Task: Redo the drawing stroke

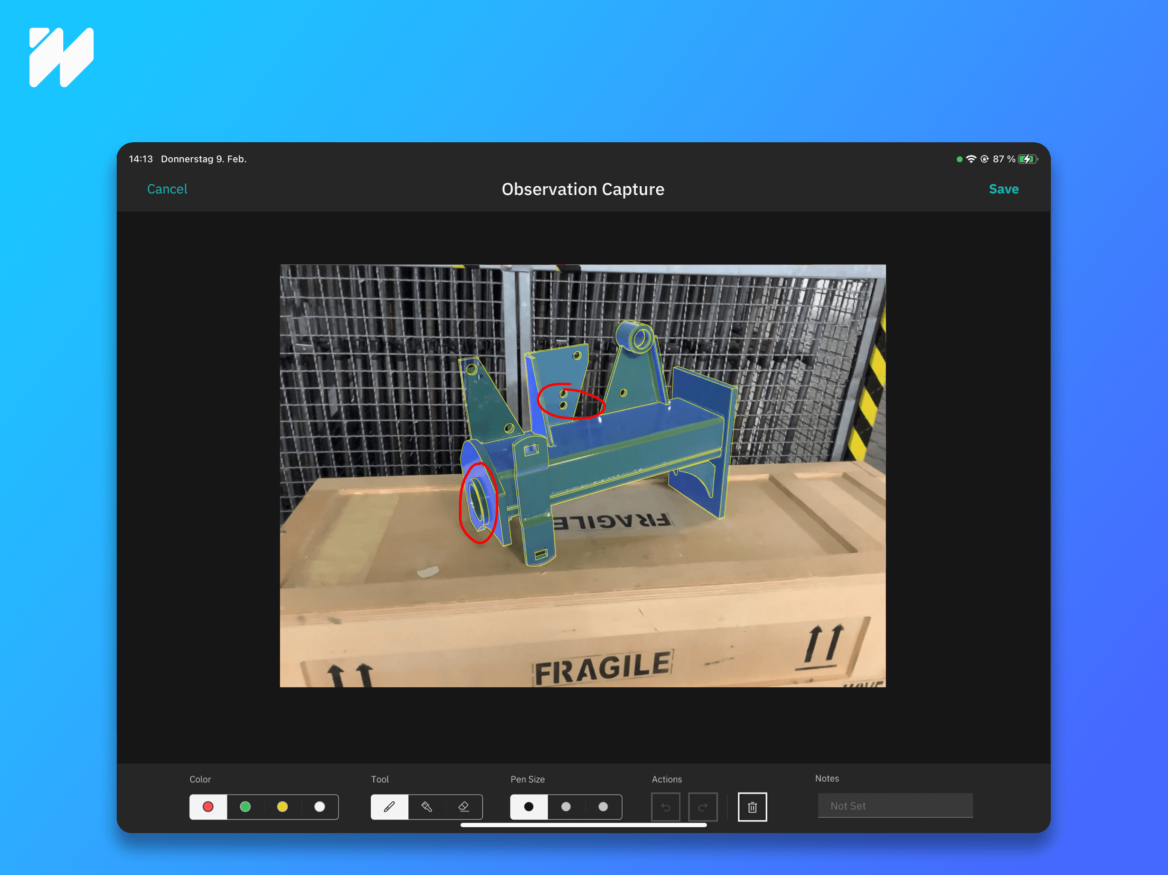Action: click(702, 806)
